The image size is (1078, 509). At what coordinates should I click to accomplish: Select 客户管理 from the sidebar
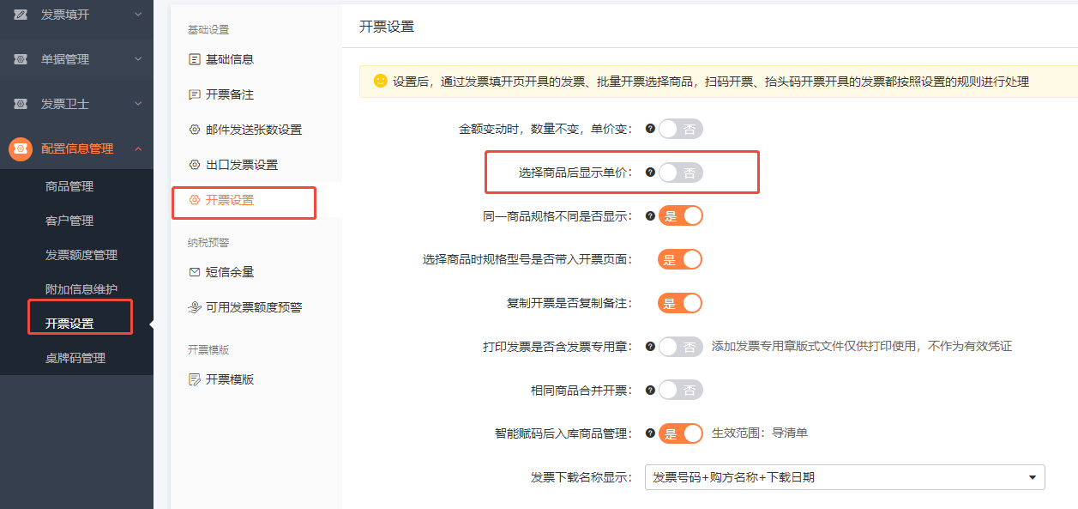tap(69, 221)
